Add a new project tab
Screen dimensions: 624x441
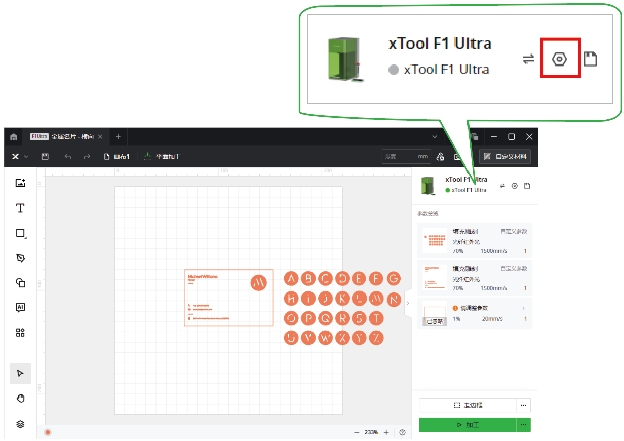pyautogui.click(x=118, y=137)
